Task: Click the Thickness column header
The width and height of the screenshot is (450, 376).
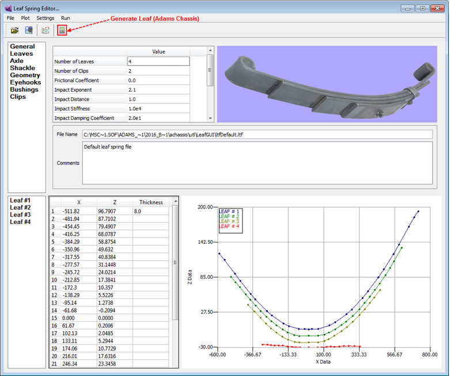Action: click(151, 203)
